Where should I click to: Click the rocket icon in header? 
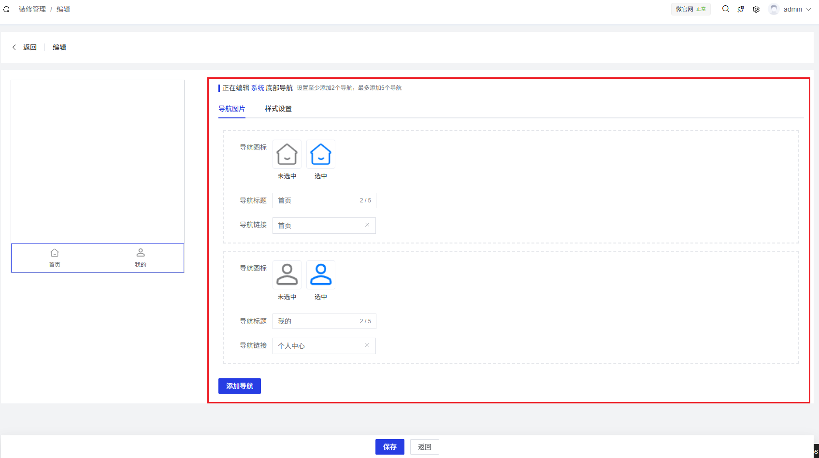pos(741,9)
